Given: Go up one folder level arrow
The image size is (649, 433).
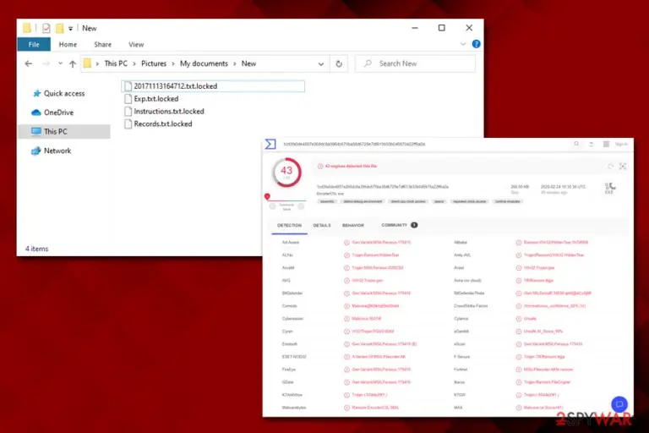Looking at the screenshot, I should pos(73,63).
